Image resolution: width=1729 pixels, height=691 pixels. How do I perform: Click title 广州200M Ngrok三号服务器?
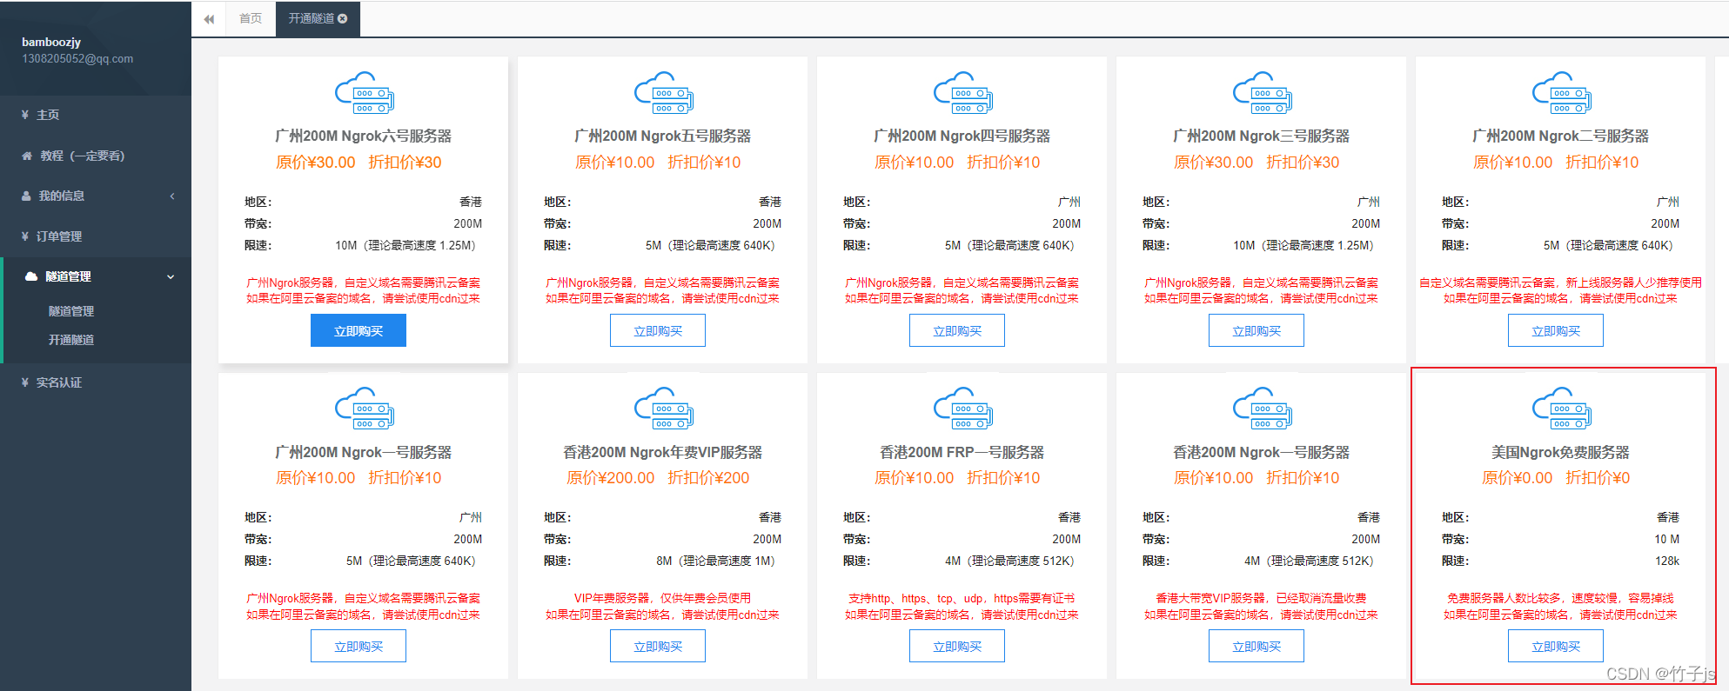tap(1261, 136)
